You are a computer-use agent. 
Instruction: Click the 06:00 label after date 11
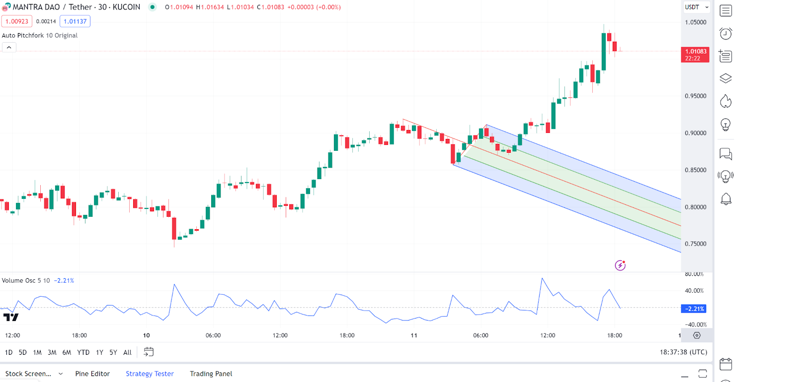pos(480,335)
